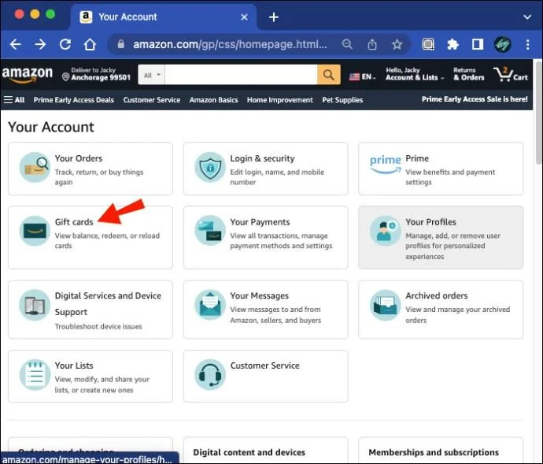Open Returns & Orders
Screen dimensions: 543x464
469,74
